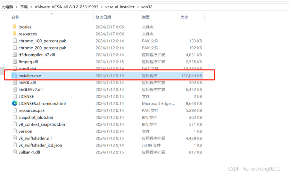Select ffmpeg.dll file name
Image resolution: width=289 pixels, height=174 pixels.
pyautogui.click(x=28, y=62)
